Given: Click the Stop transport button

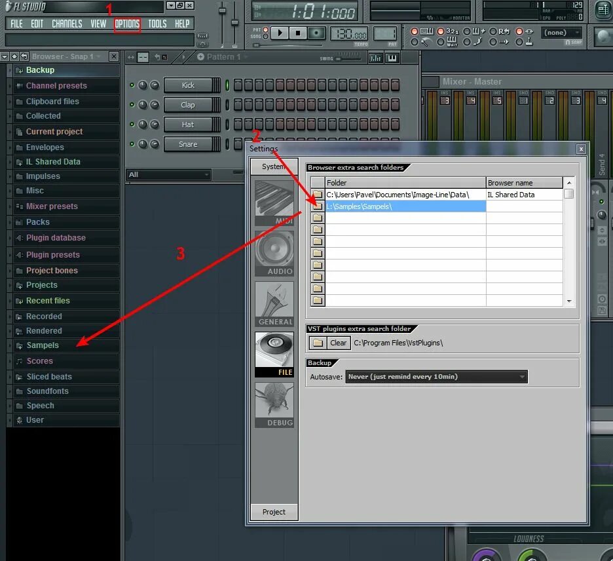Looking at the screenshot, I should (298, 33).
